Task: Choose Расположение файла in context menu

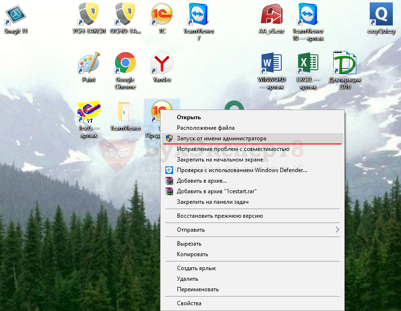Action: coord(252,128)
